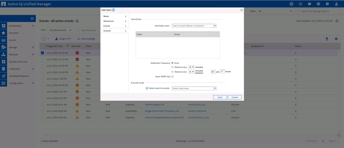The height and width of the screenshot is (148, 344).
Task: Check the Jul 2, 8:51 AM event
Action: 42,105
